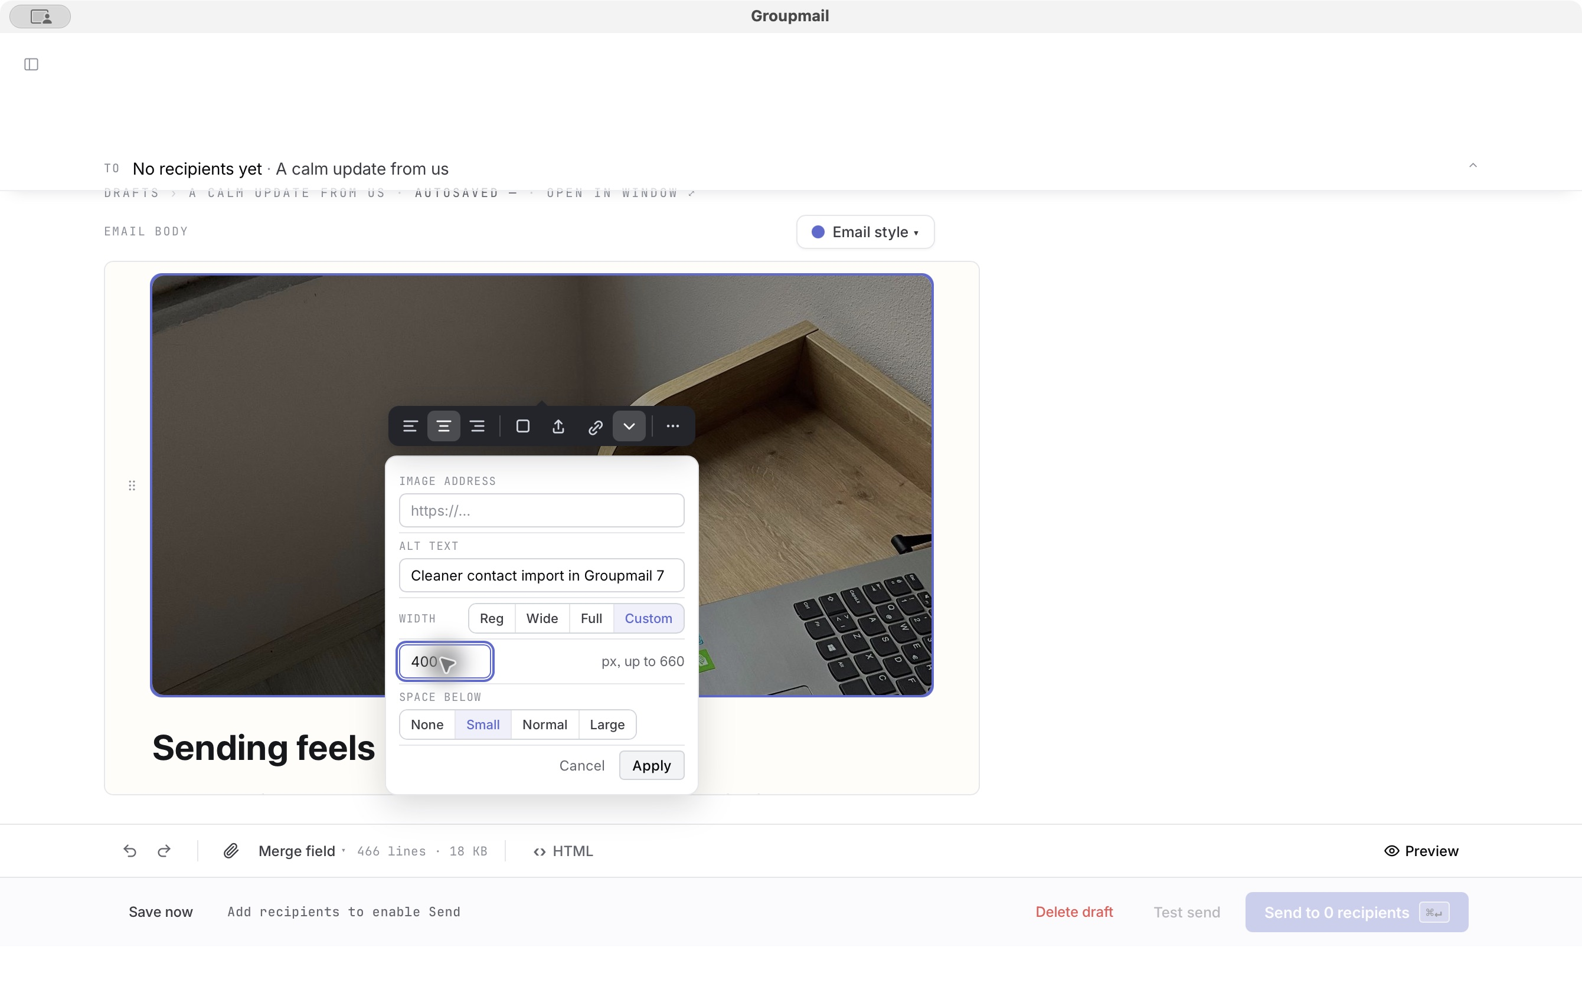Align image right in floating toolbar

coord(478,427)
